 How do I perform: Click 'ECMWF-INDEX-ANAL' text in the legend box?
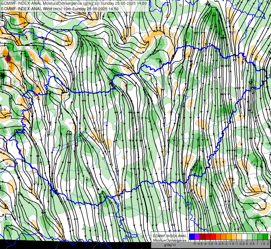tap(170, 236)
